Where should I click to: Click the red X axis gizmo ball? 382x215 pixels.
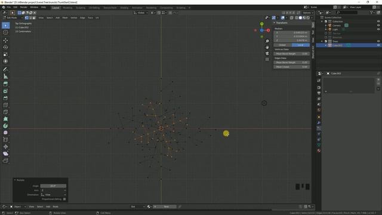point(268,30)
